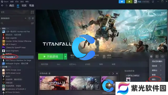
Task: Open the 社区中心 link
Action: [x=72, y=64]
